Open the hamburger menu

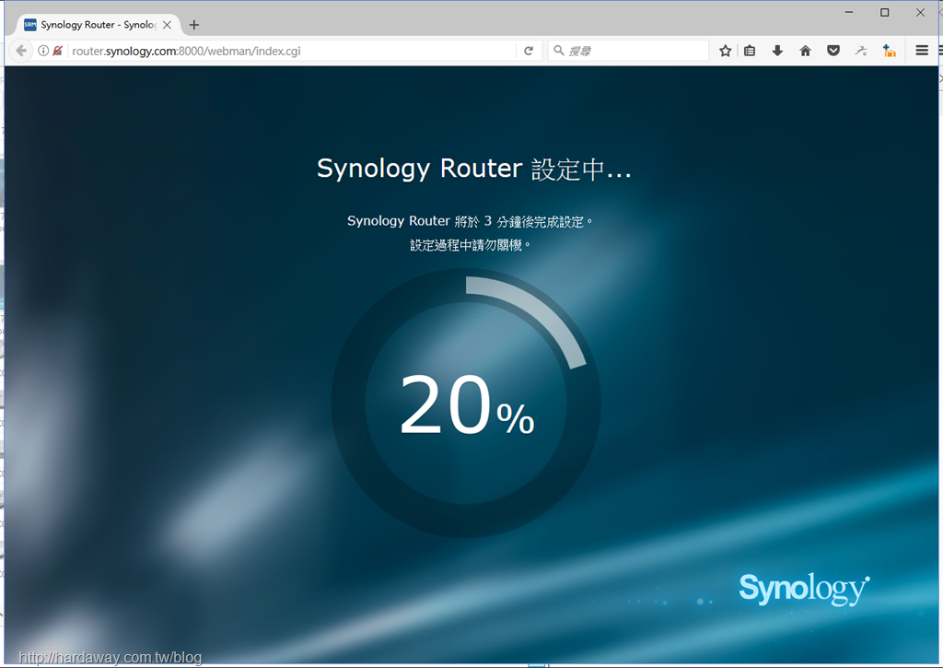(922, 51)
